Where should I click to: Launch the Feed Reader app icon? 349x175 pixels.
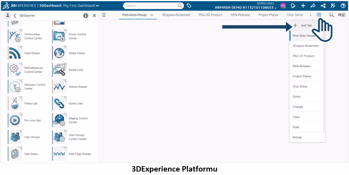click(x=15, y=53)
